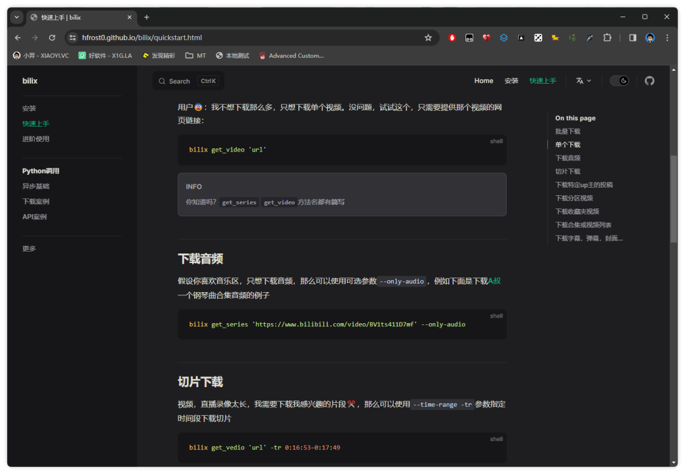Click the site information icon in address bar

[73, 37]
